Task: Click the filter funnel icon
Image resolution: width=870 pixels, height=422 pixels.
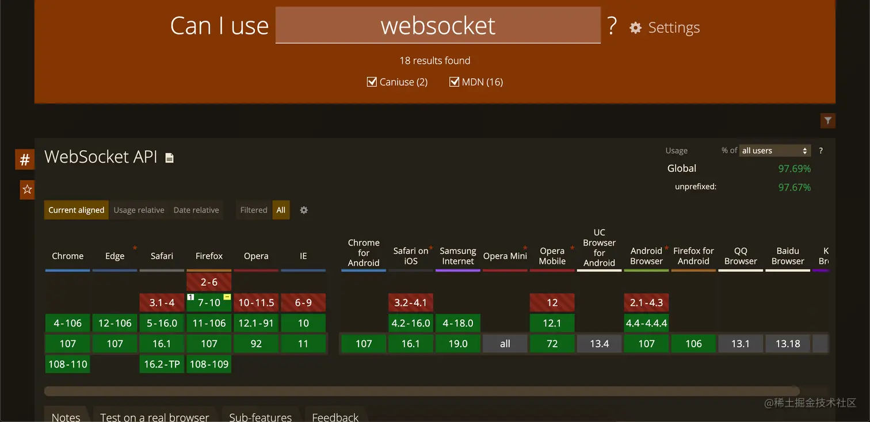Action: point(827,120)
